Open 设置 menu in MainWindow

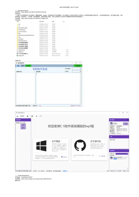coord(32,116)
